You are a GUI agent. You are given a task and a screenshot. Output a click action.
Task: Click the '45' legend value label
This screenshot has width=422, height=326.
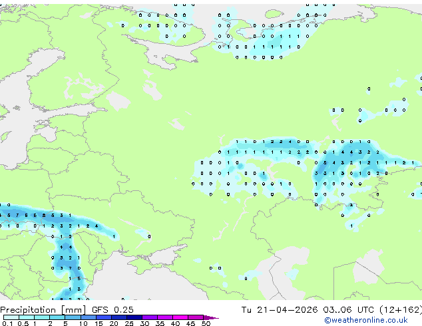(x=190, y=323)
